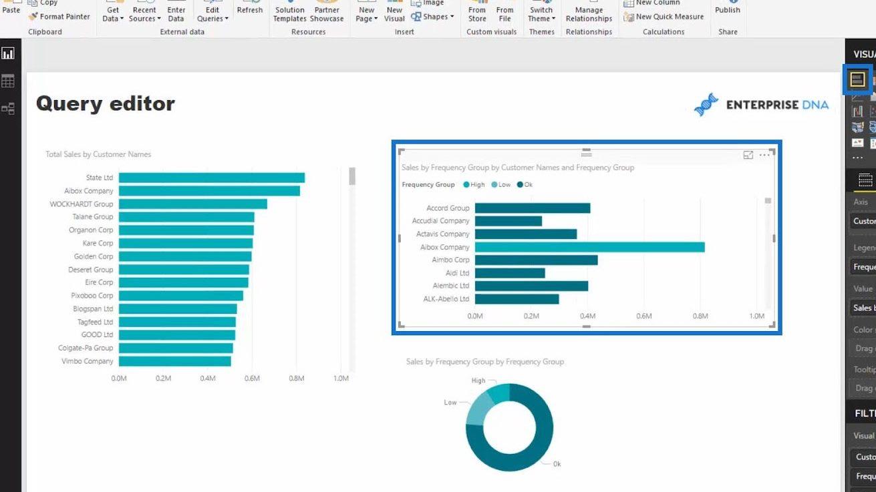Select the stacked bar chart visualization icon
This screenshot has height=492, width=876.
(x=857, y=79)
